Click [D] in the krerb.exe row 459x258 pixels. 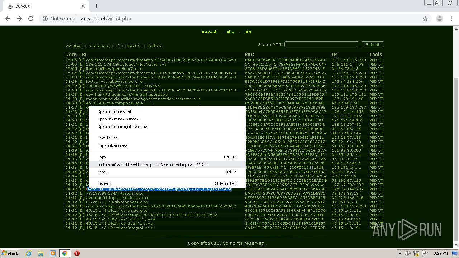point(81,64)
